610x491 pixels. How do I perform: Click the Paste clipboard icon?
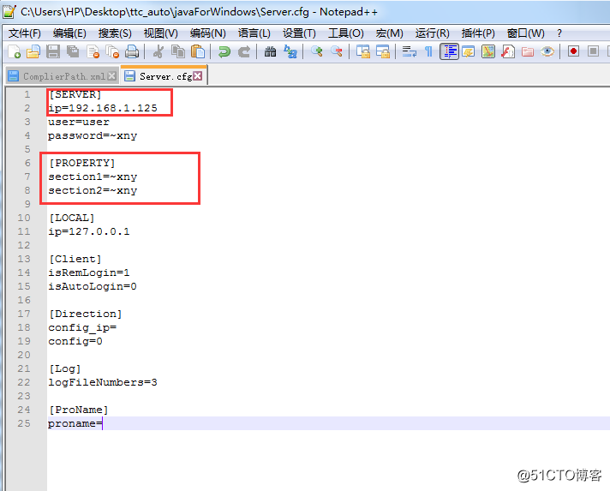coord(198,51)
